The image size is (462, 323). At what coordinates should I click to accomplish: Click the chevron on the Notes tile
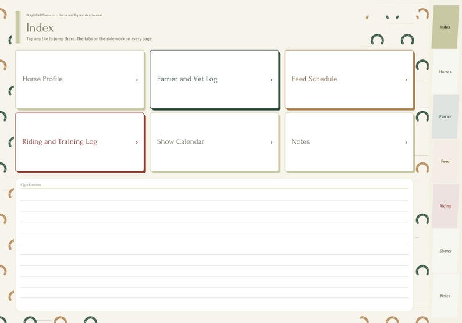tap(406, 143)
